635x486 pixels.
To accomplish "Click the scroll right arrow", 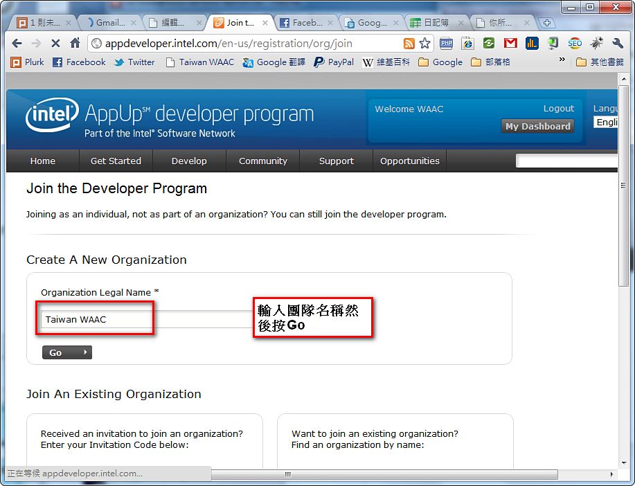I will click(611, 474).
